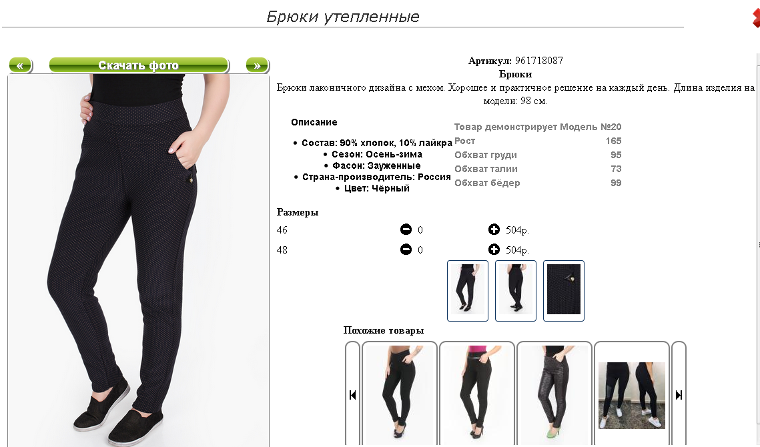
Task: Close the product popup with red X
Action: (x=755, y=17)
